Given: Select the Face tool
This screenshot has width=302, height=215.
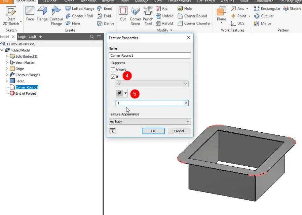Looking at the screenshot, I should click(30, 14).
